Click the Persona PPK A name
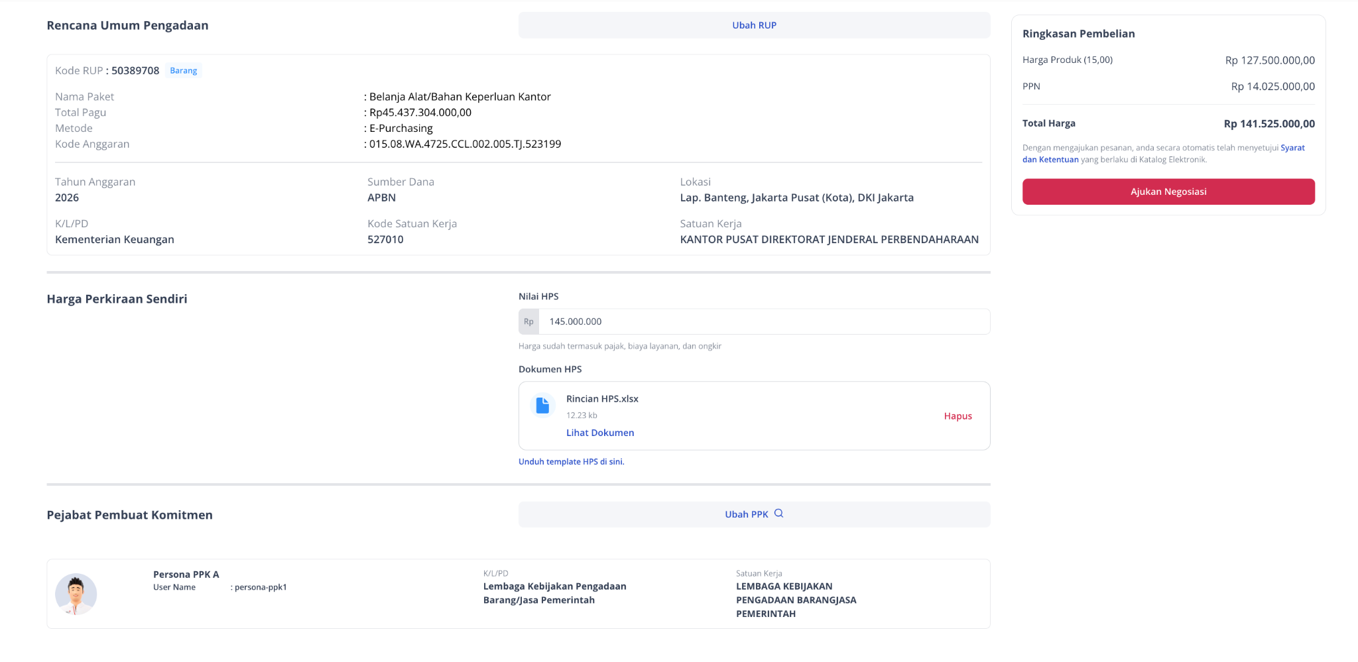The width and height of the screenshot is (1358, 662). pos(186,575)
